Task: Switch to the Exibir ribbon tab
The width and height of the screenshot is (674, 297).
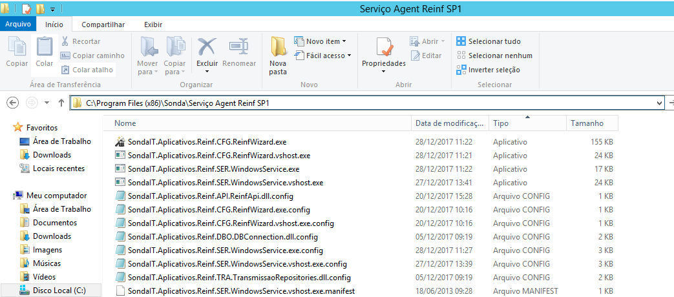Action: point(153,25)
